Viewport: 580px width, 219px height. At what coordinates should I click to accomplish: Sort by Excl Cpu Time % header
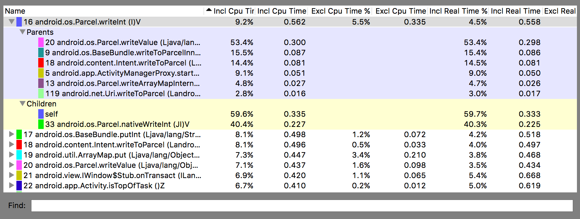340,11
